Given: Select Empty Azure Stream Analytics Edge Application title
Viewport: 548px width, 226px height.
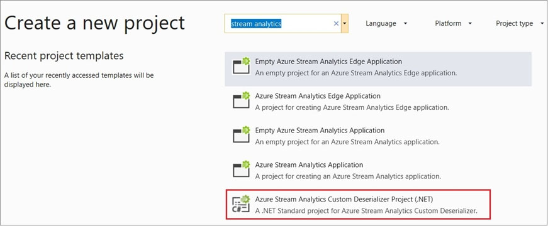Looking at the screenshot, I should click(x=328, y=62).
